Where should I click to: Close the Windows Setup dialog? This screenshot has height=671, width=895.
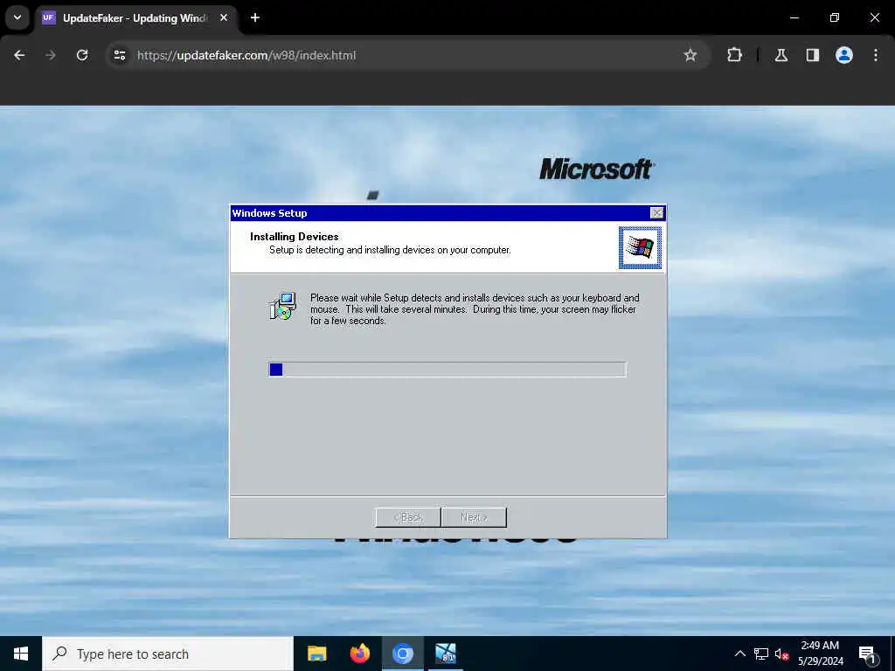(x=657, y=213)
